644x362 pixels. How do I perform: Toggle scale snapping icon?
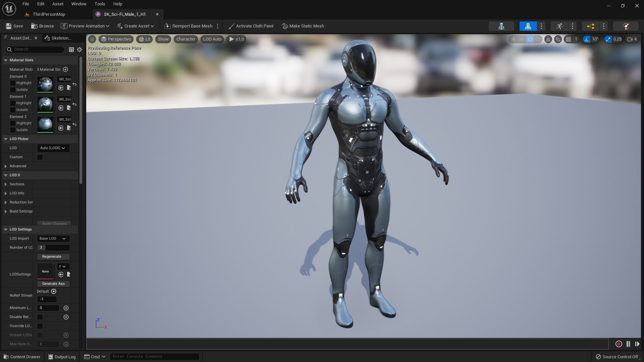(x=608, y=39)
